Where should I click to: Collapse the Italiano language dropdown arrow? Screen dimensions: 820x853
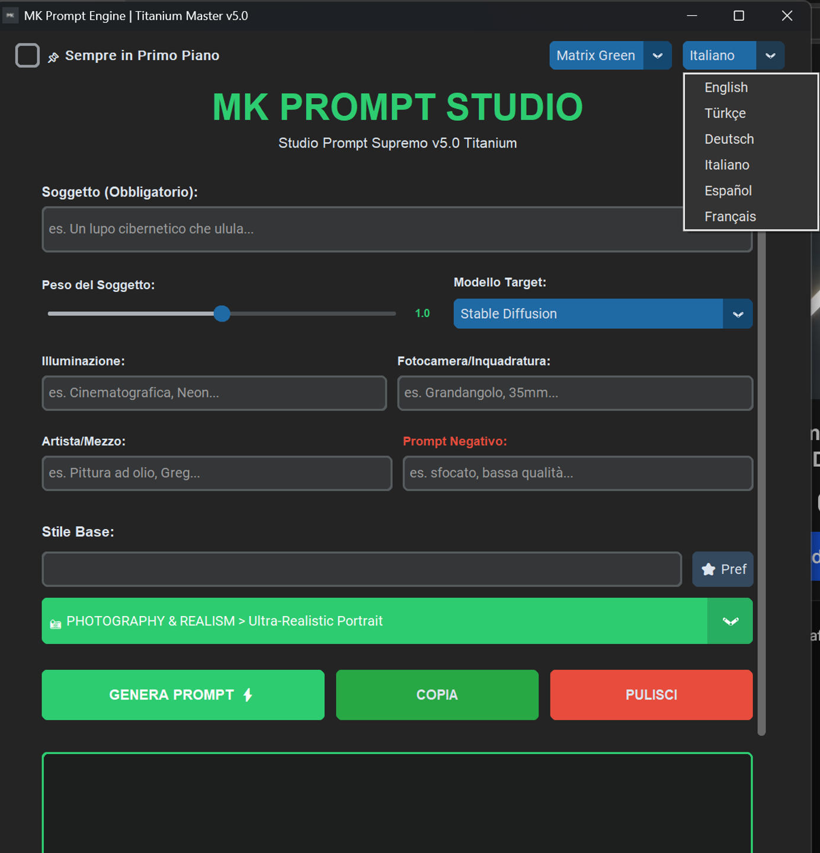point(770,56)
